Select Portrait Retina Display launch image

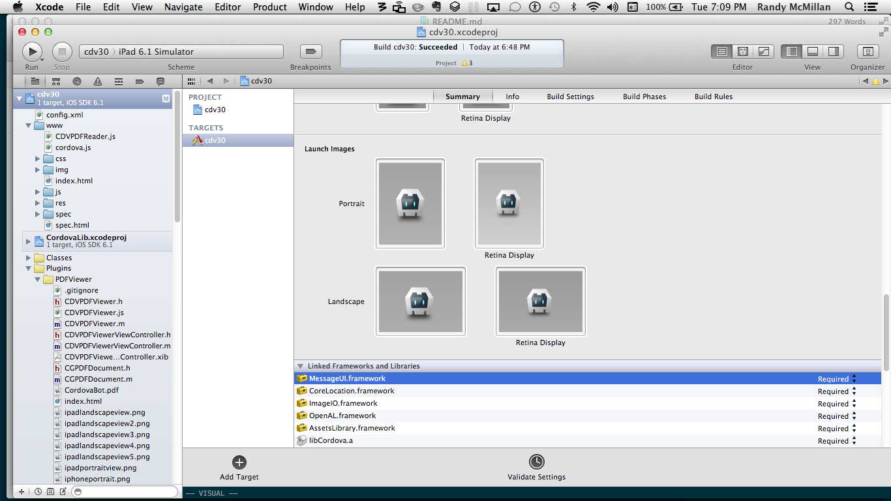[x=509, y=204]
